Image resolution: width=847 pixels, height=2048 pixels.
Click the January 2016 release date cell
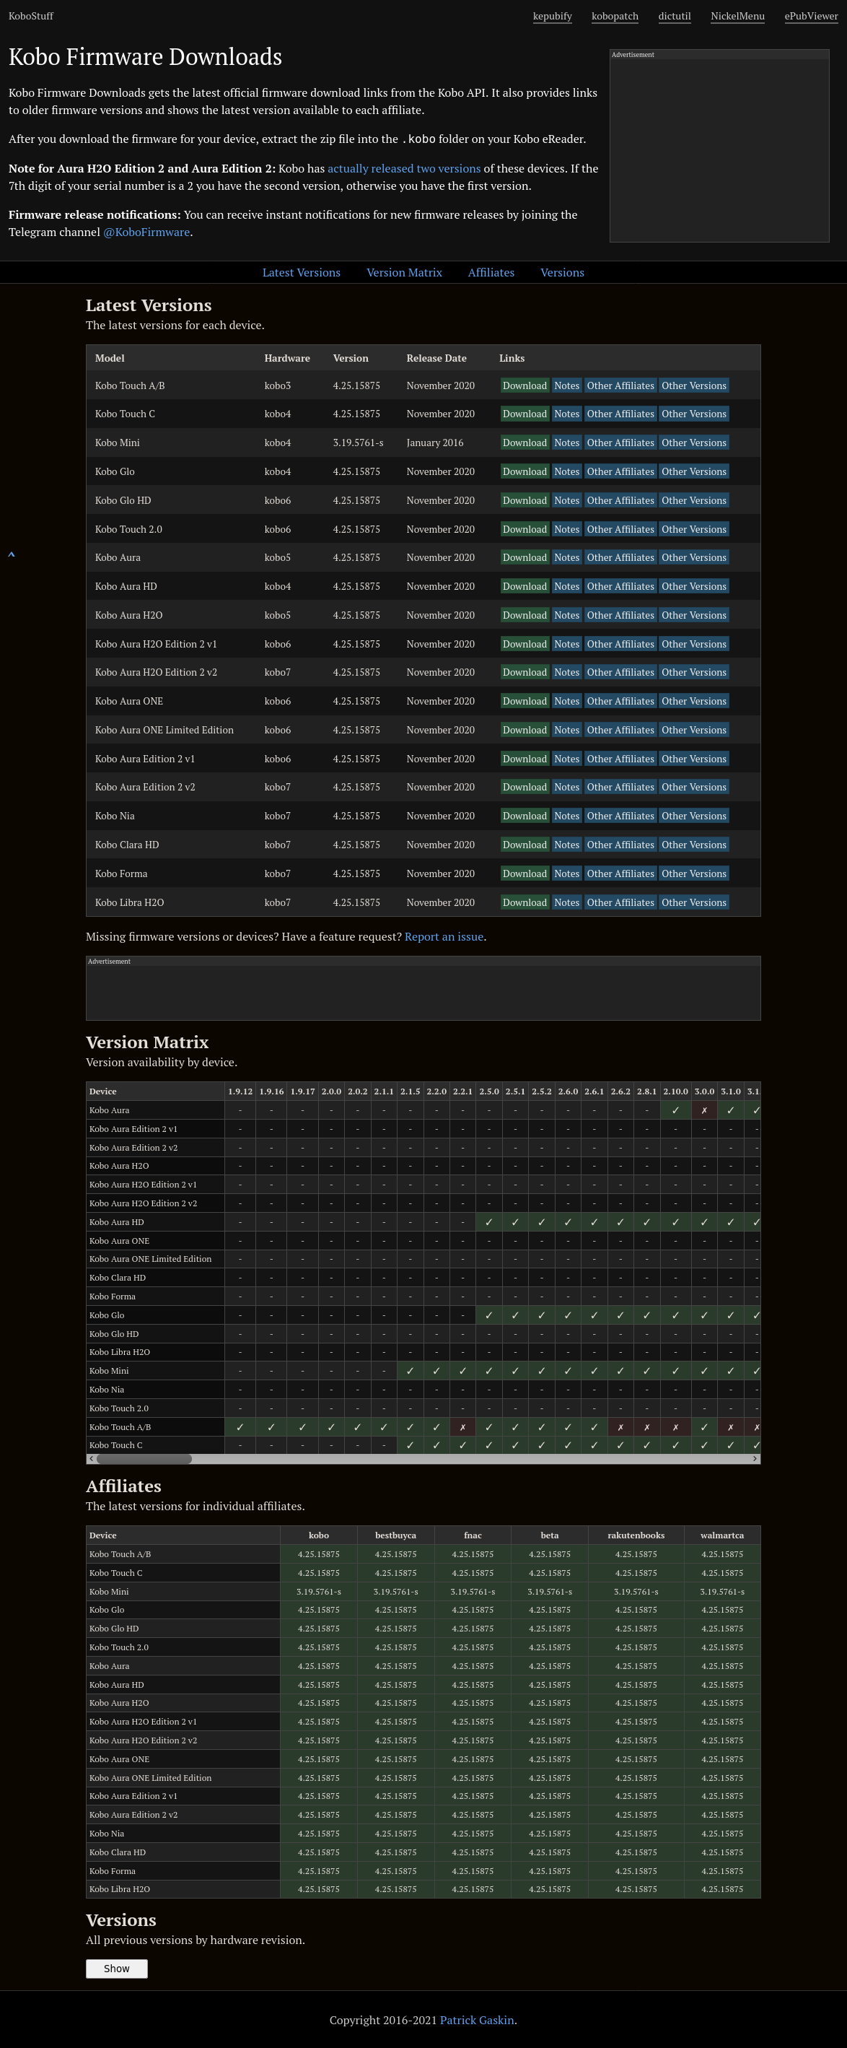coord(434,443)
